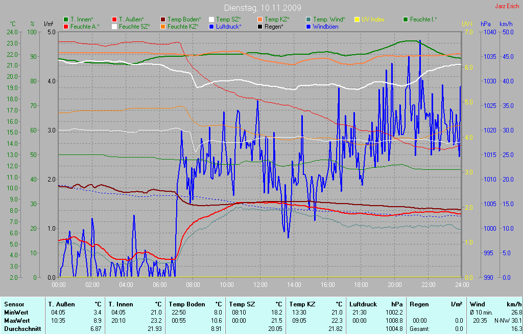
Task: Click the teal Temp. Wind legend square
Action: click(308, 19)
